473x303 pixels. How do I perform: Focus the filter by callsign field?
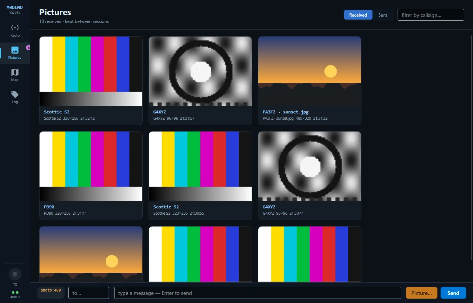[431, 15]
